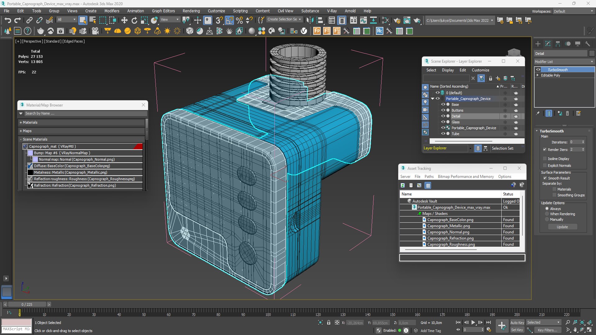Select the Select and Link tool
This screenshot has width=596, height=335.
tap(29, 20)
